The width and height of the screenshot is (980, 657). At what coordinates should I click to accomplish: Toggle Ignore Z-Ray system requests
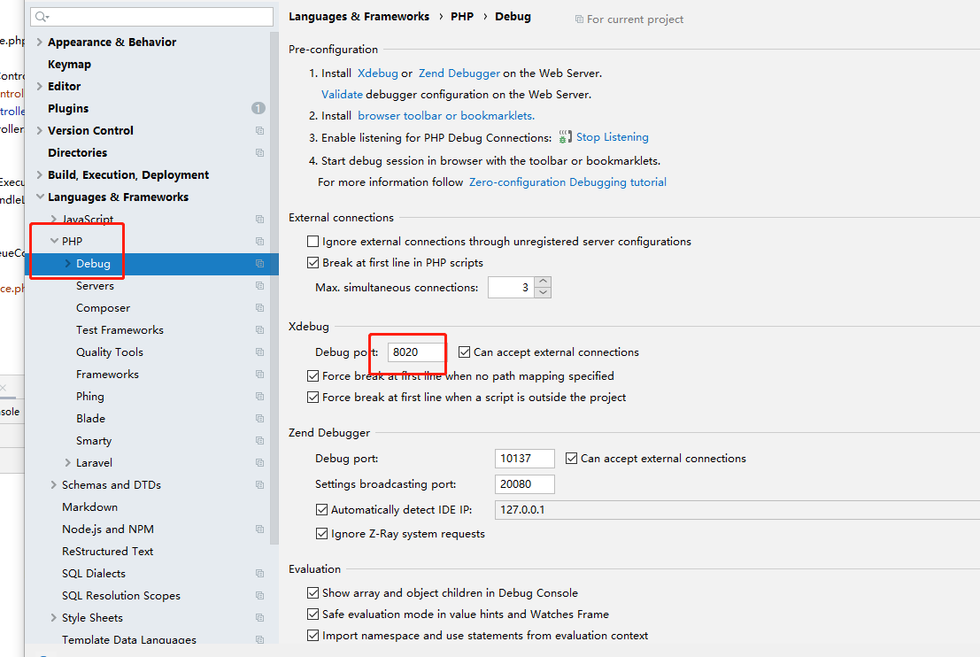pyautogui.click(x=322, y=534)
